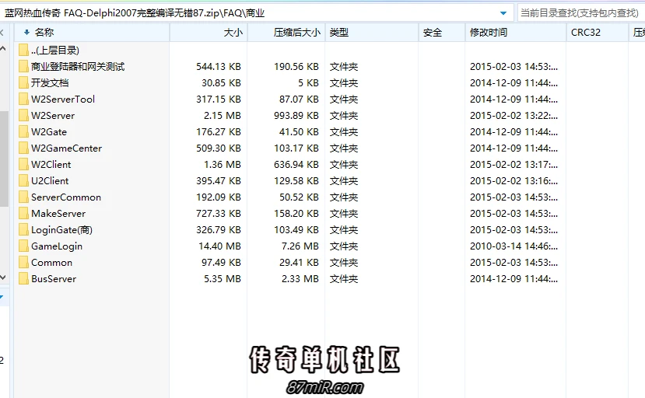Image resolution: width=645 pixels, height=398 pixels.
Task: Focus the 当前目录查找 search box
Action: point(580,13)
